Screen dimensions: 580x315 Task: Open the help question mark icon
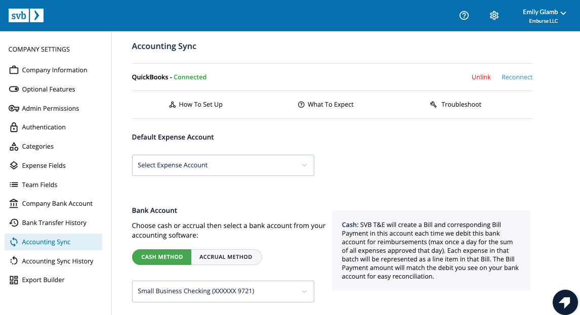[x=464, y=16]
